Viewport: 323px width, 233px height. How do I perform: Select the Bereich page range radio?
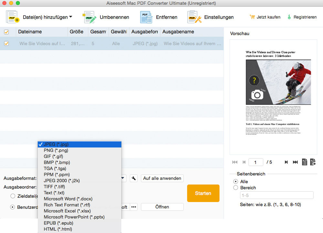[x=236, y=188]
